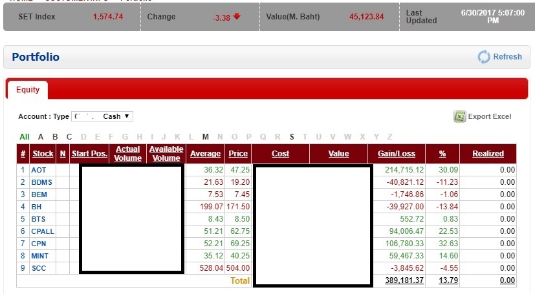The image size is (535, 294).
Task: Open the MINT stock link
Action: pos(39,256)
